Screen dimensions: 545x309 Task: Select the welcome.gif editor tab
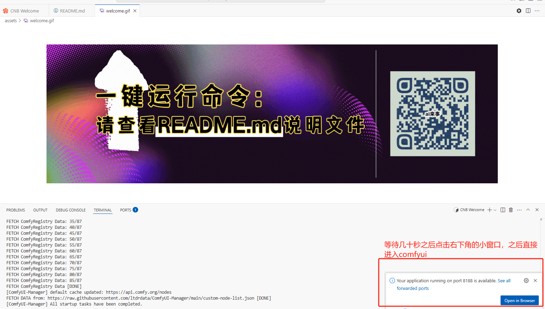tap(118, 11)
